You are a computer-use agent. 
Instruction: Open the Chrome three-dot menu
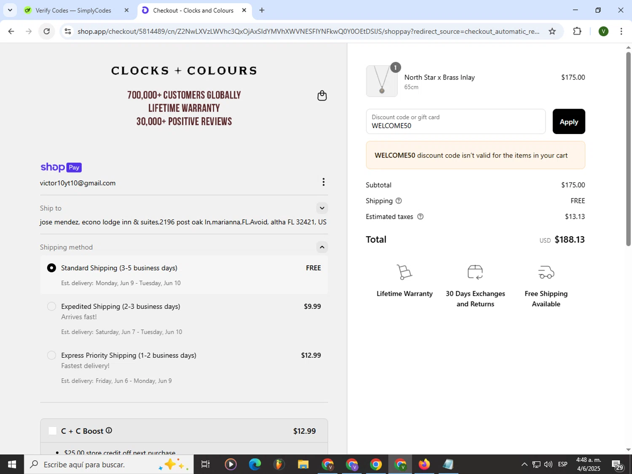[x=621, y=31]
